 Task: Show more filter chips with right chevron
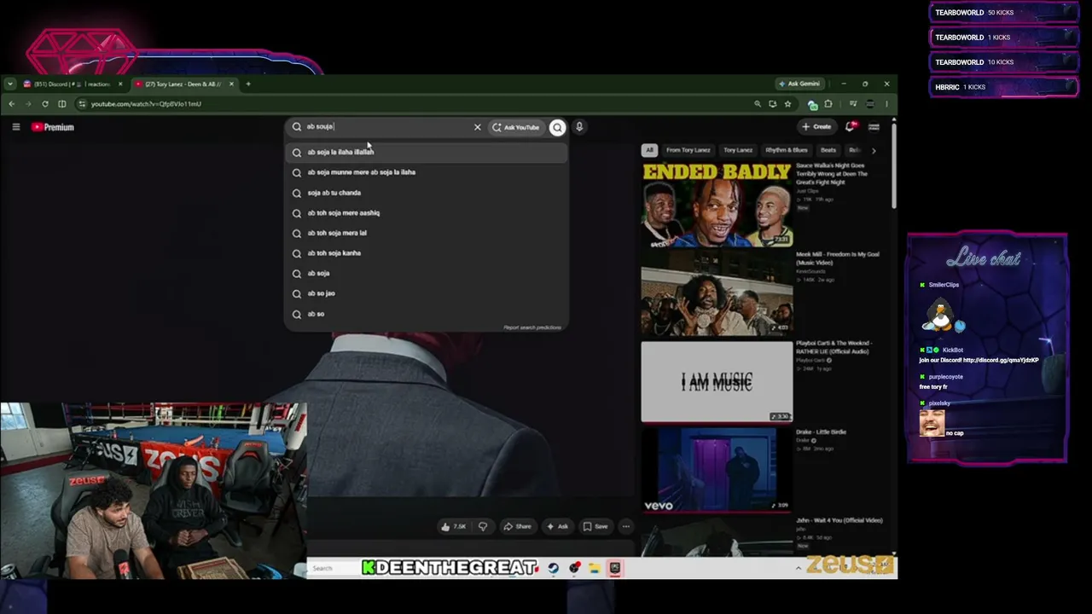[x=873, y=150]
